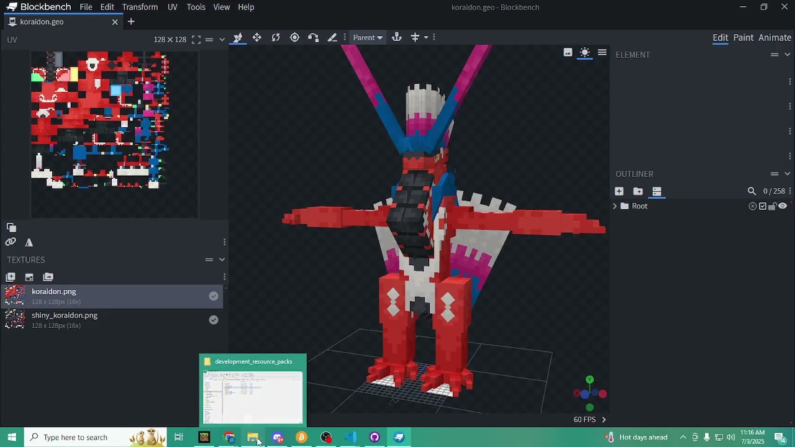Toggle Root group export X icon
795x447 pixels.
753,206
